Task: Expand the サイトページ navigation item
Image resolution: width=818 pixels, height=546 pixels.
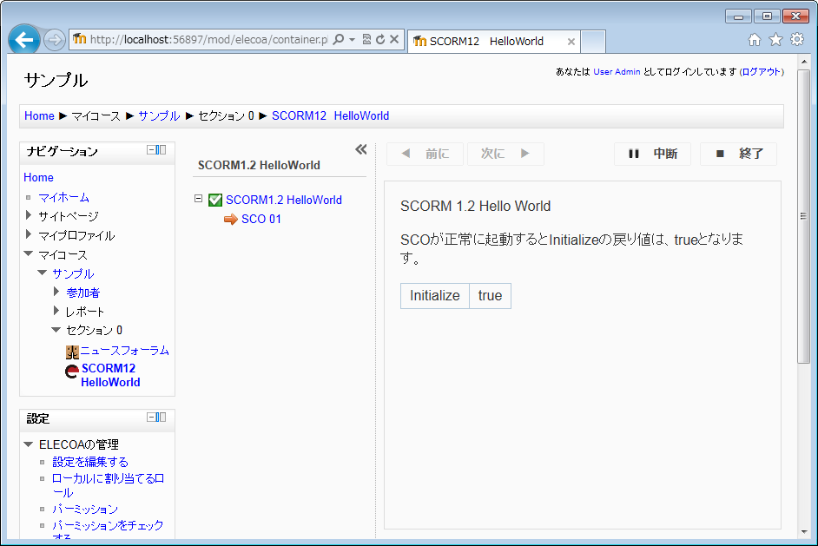Action: click(x=29, y=215)
